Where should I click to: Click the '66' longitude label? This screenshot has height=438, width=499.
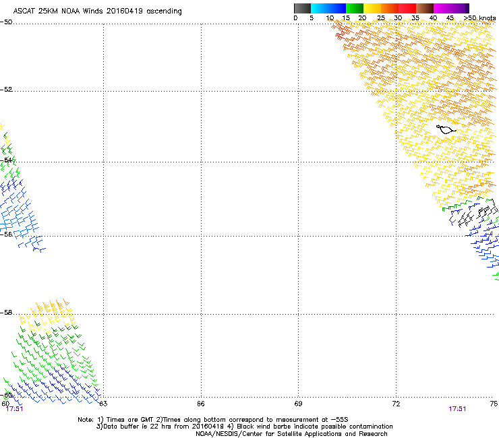click(x=201, y=404)
